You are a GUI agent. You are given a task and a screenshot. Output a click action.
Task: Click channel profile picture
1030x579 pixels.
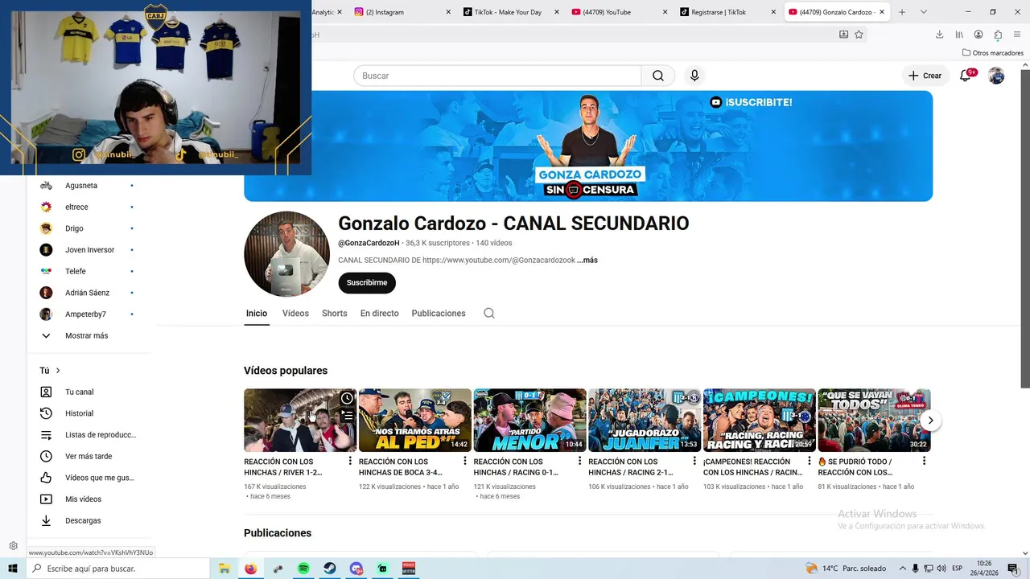(286, 254)
